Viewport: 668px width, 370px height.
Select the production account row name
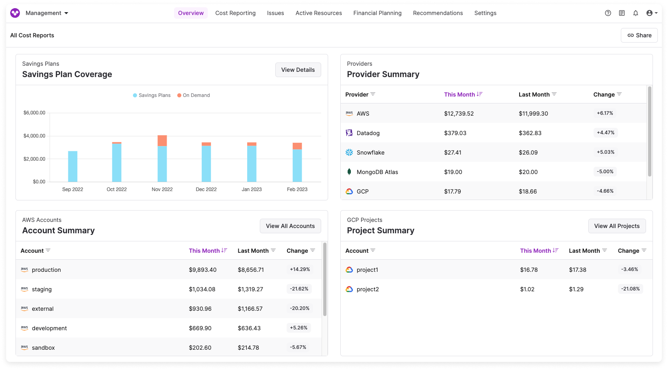46,270
